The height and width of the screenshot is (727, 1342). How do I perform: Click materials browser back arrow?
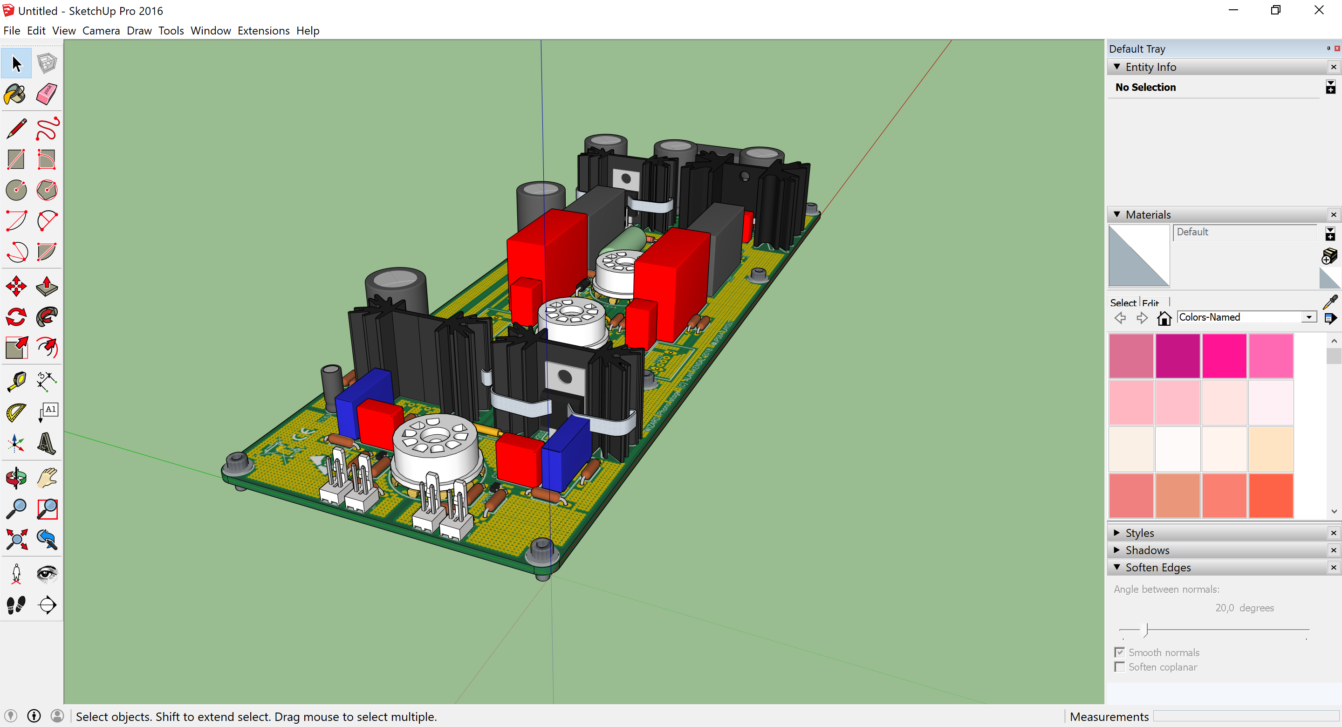1120,318
